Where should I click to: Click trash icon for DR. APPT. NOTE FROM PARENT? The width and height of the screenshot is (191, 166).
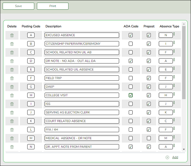pyautogui.click(x=12, y=147)
